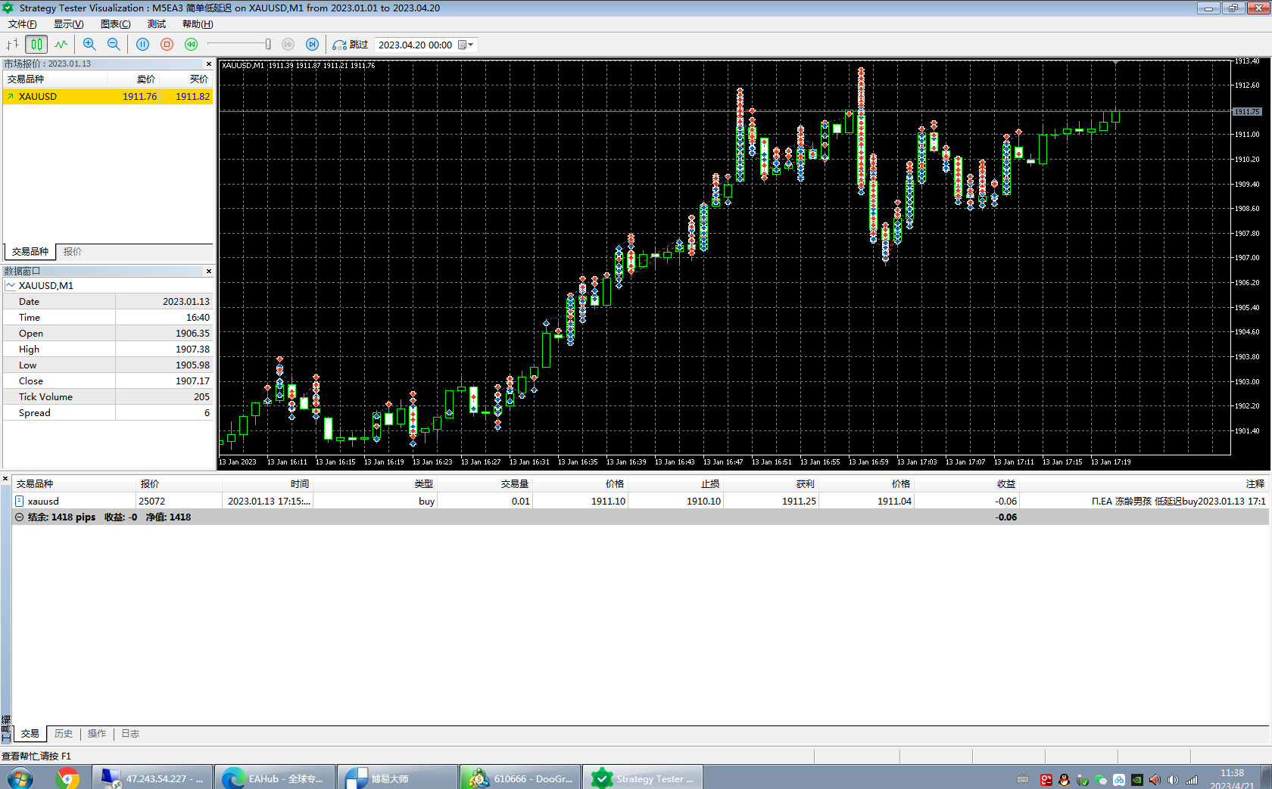Viewport: 1272px width, 789px height.
Task: Close the 市场报价 market watch panel
Action: tap(209, 64)
